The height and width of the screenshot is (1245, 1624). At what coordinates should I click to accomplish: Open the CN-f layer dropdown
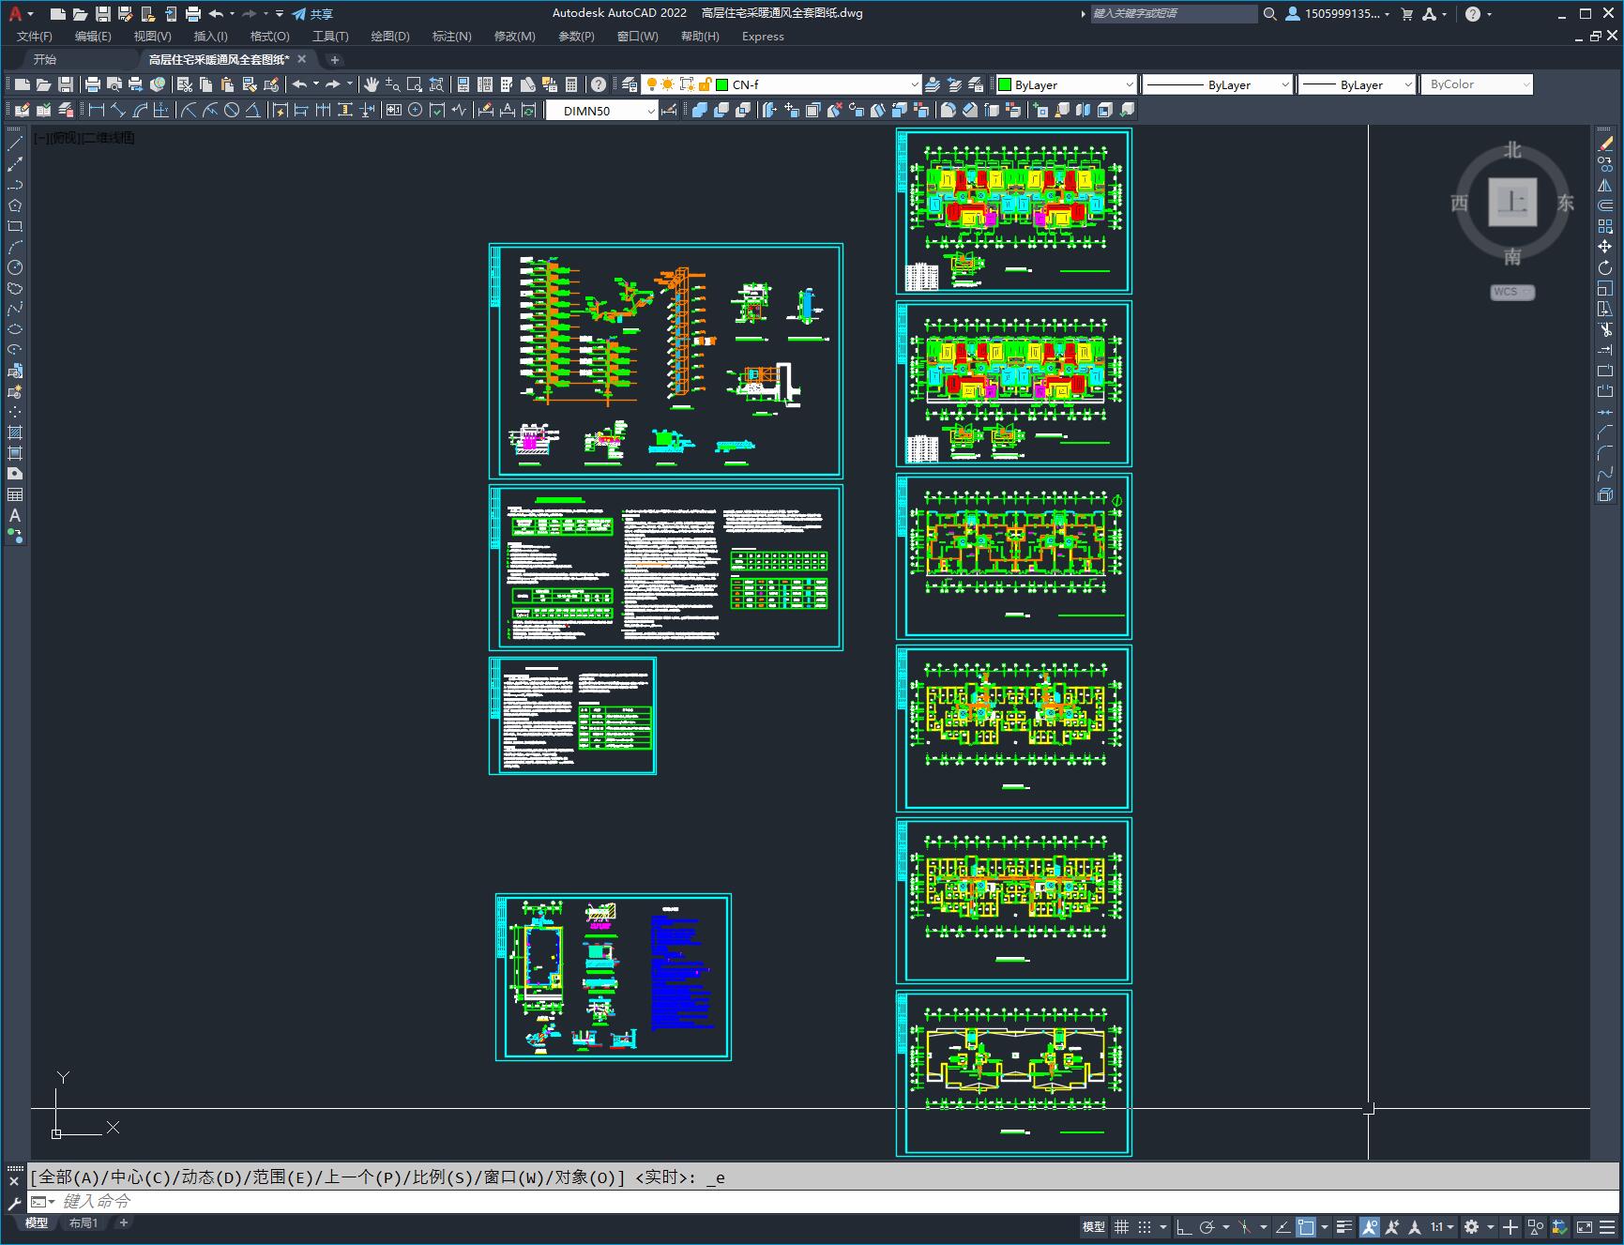[x=915, y=84]
